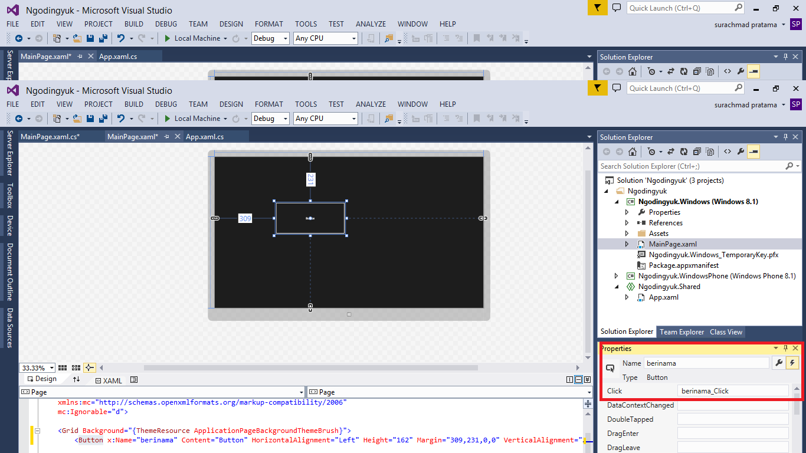This screenshot has width=806, height=453.
Task: Switch to XAML view tab
Action: point(108,380)
